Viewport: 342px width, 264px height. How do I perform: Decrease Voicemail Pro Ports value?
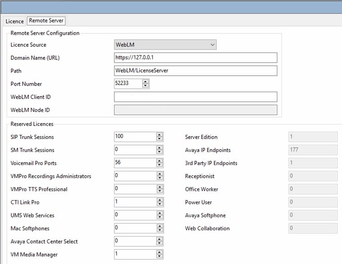(160, 165)
